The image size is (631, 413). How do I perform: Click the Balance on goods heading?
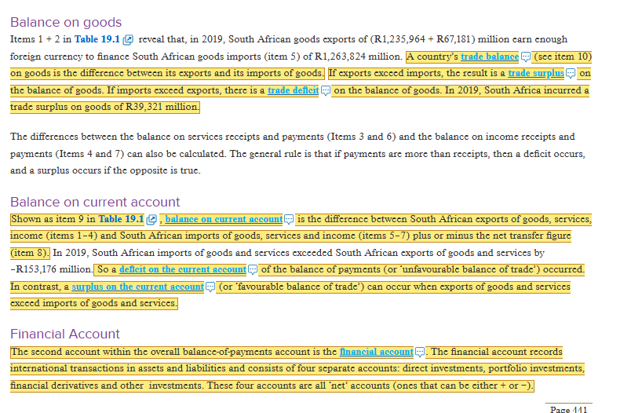coord(66,22)
